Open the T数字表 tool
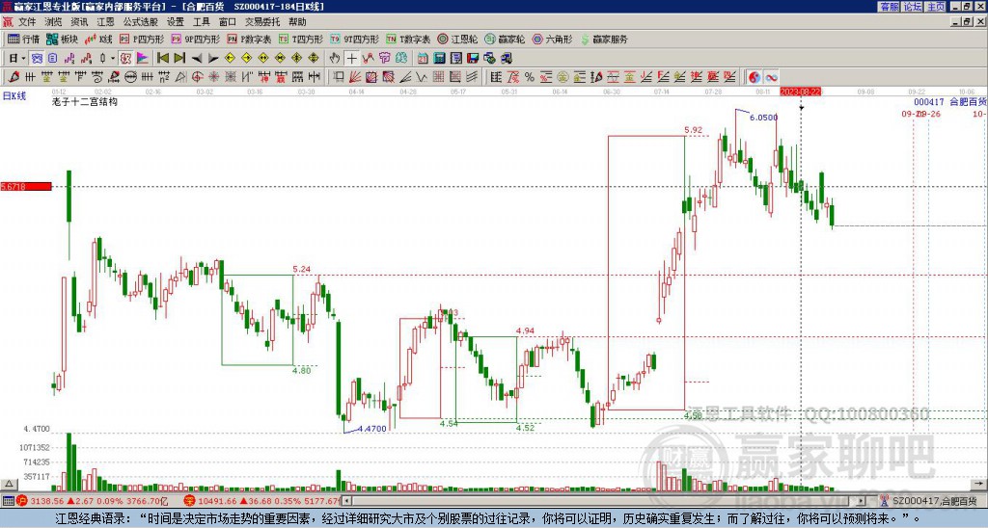988x528 pixels. tap(408, 39)
